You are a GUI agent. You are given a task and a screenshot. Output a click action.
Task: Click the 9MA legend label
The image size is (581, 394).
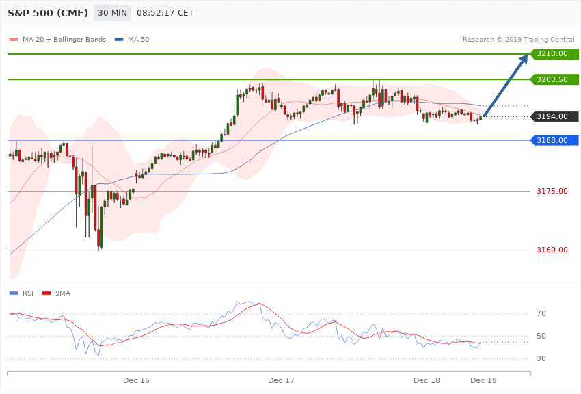63,293
